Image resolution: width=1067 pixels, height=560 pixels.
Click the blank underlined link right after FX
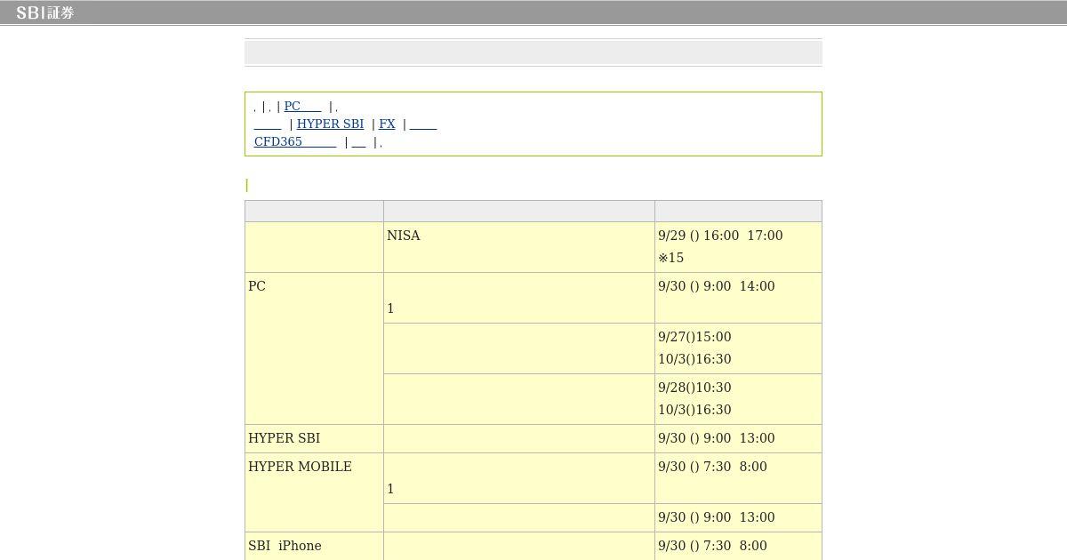tap(423, 124)
